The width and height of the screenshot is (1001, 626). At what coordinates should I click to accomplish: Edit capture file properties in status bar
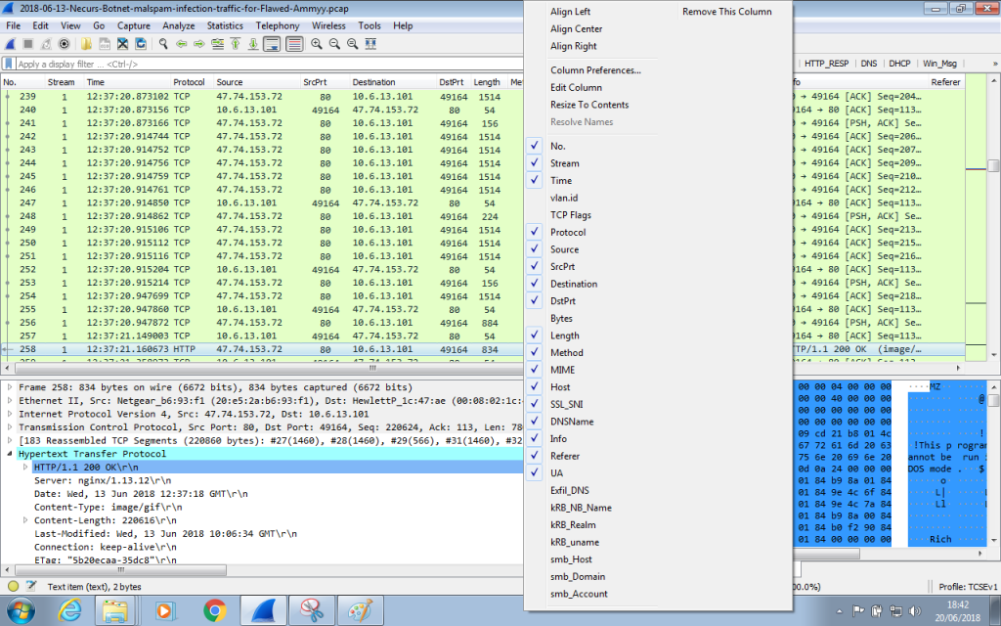tap(30, 587)
